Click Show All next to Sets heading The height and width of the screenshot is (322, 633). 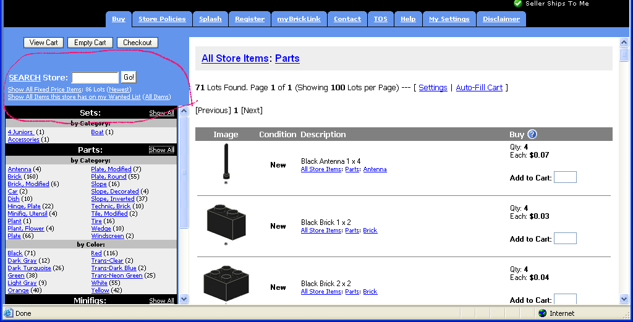(161, 113)
